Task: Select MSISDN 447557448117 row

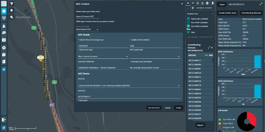Action: point(200,61)
